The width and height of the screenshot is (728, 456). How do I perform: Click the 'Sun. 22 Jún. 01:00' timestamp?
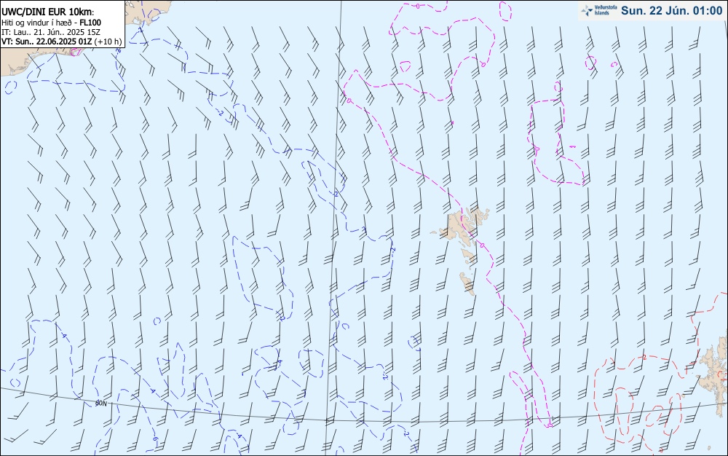(671, 11)
